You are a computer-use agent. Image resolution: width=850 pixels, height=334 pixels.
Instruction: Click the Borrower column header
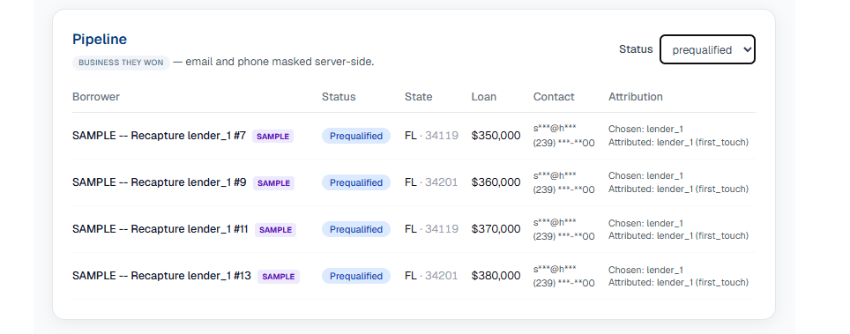tap(96, 97)
